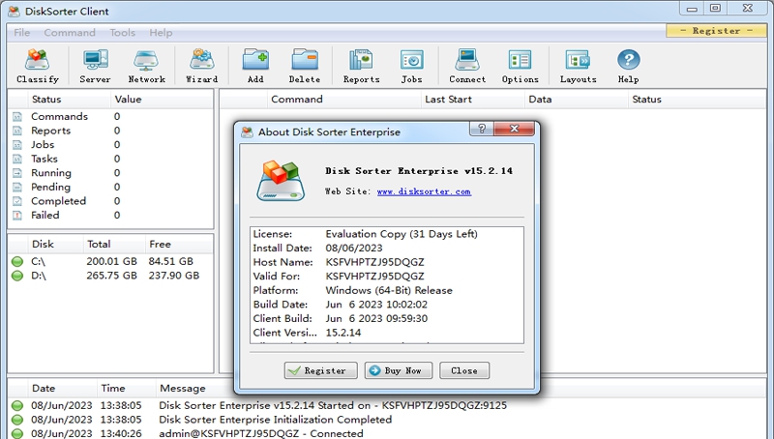The height and width of the screenshot is (439, 774).
Task: Click the 'Evaluation Copy (31 Days Left)' license text
Action: (402, 234)
